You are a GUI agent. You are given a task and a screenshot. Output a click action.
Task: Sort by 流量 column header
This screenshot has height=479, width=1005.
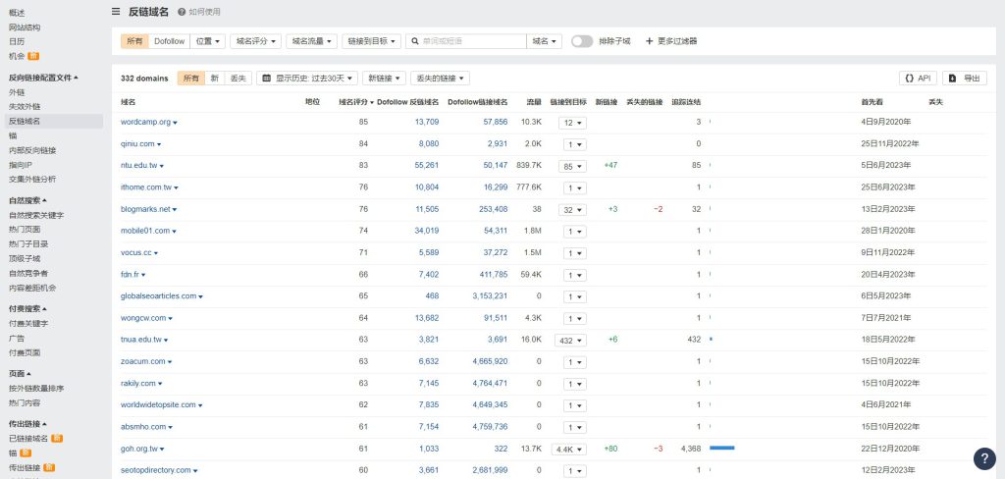pyautogui.click(x=534, y=102)
